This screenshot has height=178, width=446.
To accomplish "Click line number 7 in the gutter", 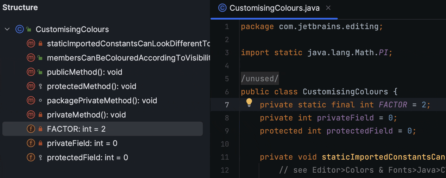I will click(227, 104).
